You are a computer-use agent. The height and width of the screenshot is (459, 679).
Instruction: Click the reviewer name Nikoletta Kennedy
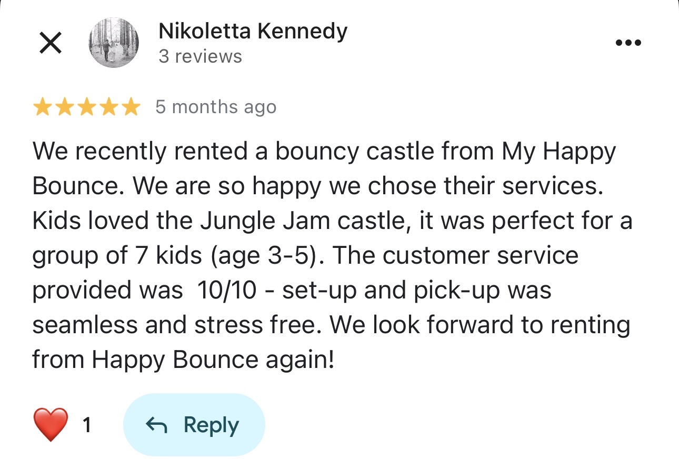coord(253,32)
